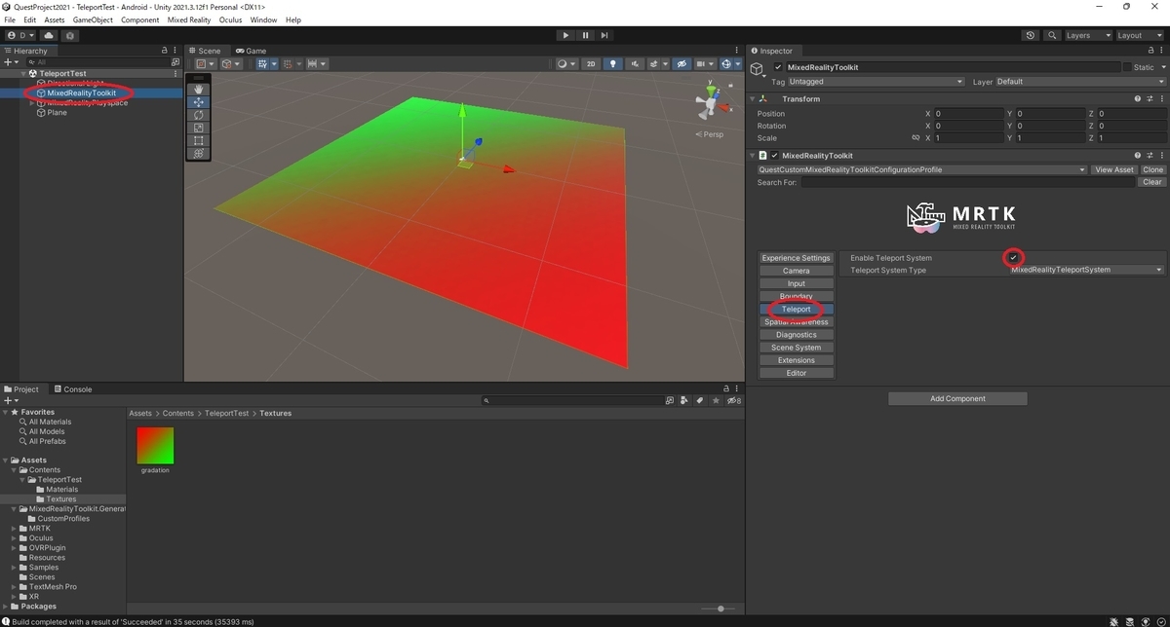Select the Rect Transform tool
The height and width of the screenshot is (627, 1170).
tap(199, 139)
